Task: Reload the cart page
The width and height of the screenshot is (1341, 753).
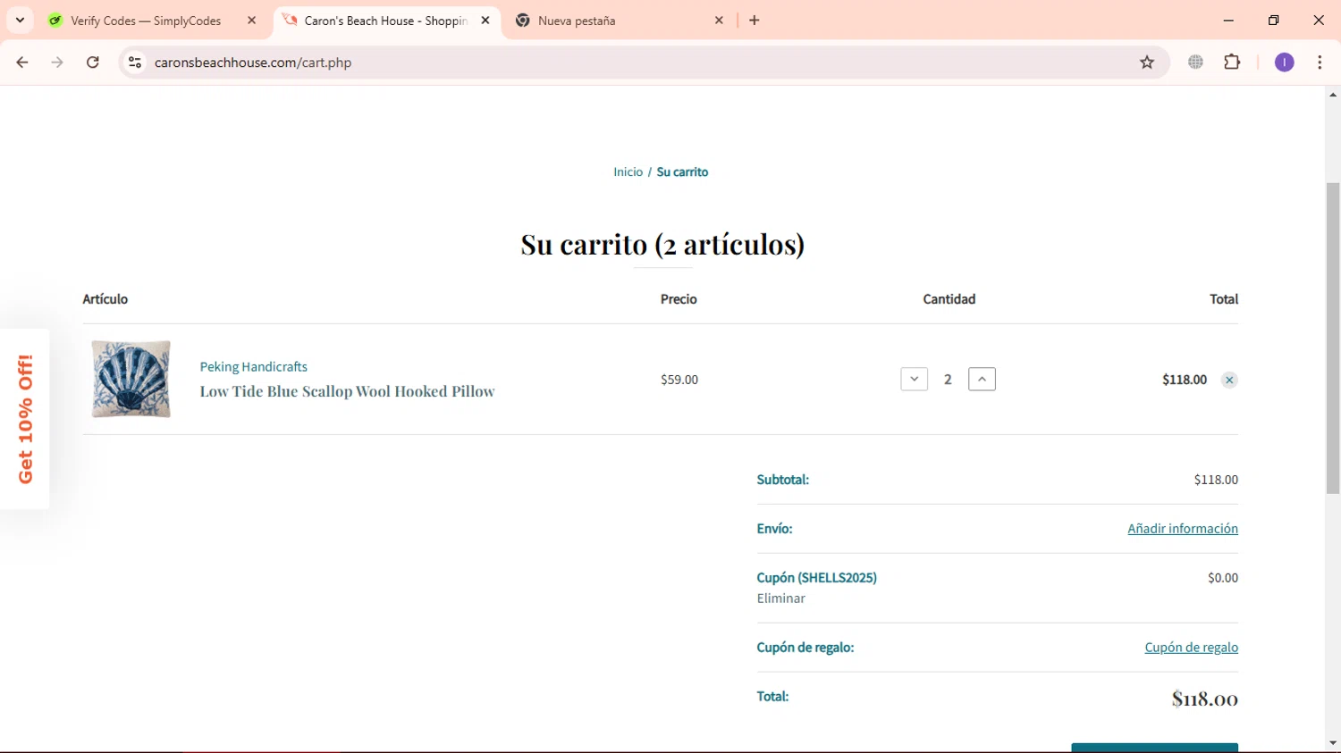Action: click(93, 63)
